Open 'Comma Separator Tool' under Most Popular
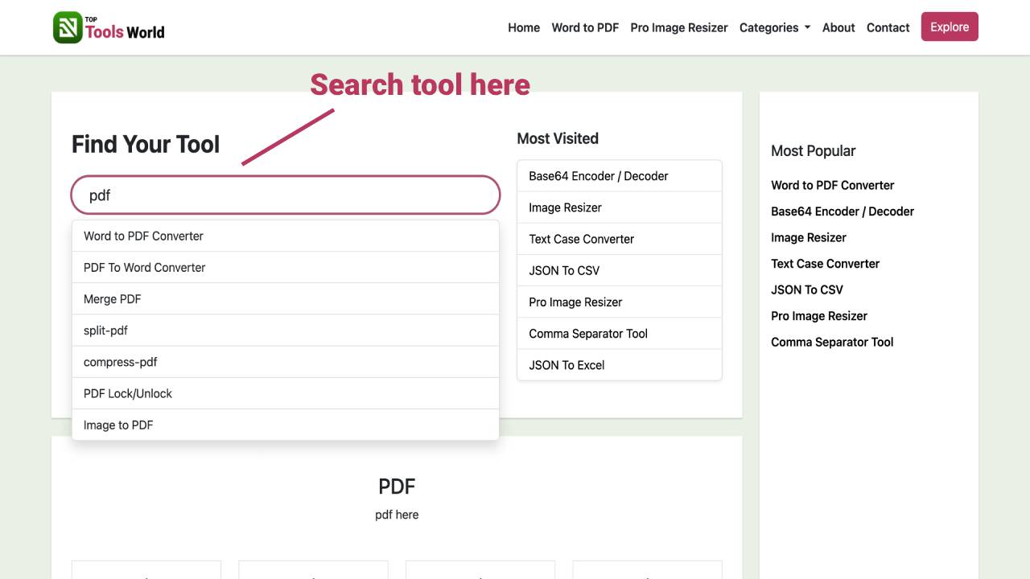1030x579 pixels. click(832, 342)
